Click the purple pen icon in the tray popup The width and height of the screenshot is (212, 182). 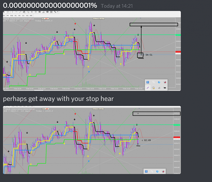(148, 88)
